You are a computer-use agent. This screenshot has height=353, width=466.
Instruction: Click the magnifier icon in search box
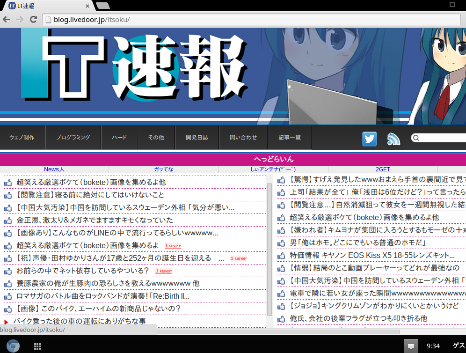click(x=416, y=138)
